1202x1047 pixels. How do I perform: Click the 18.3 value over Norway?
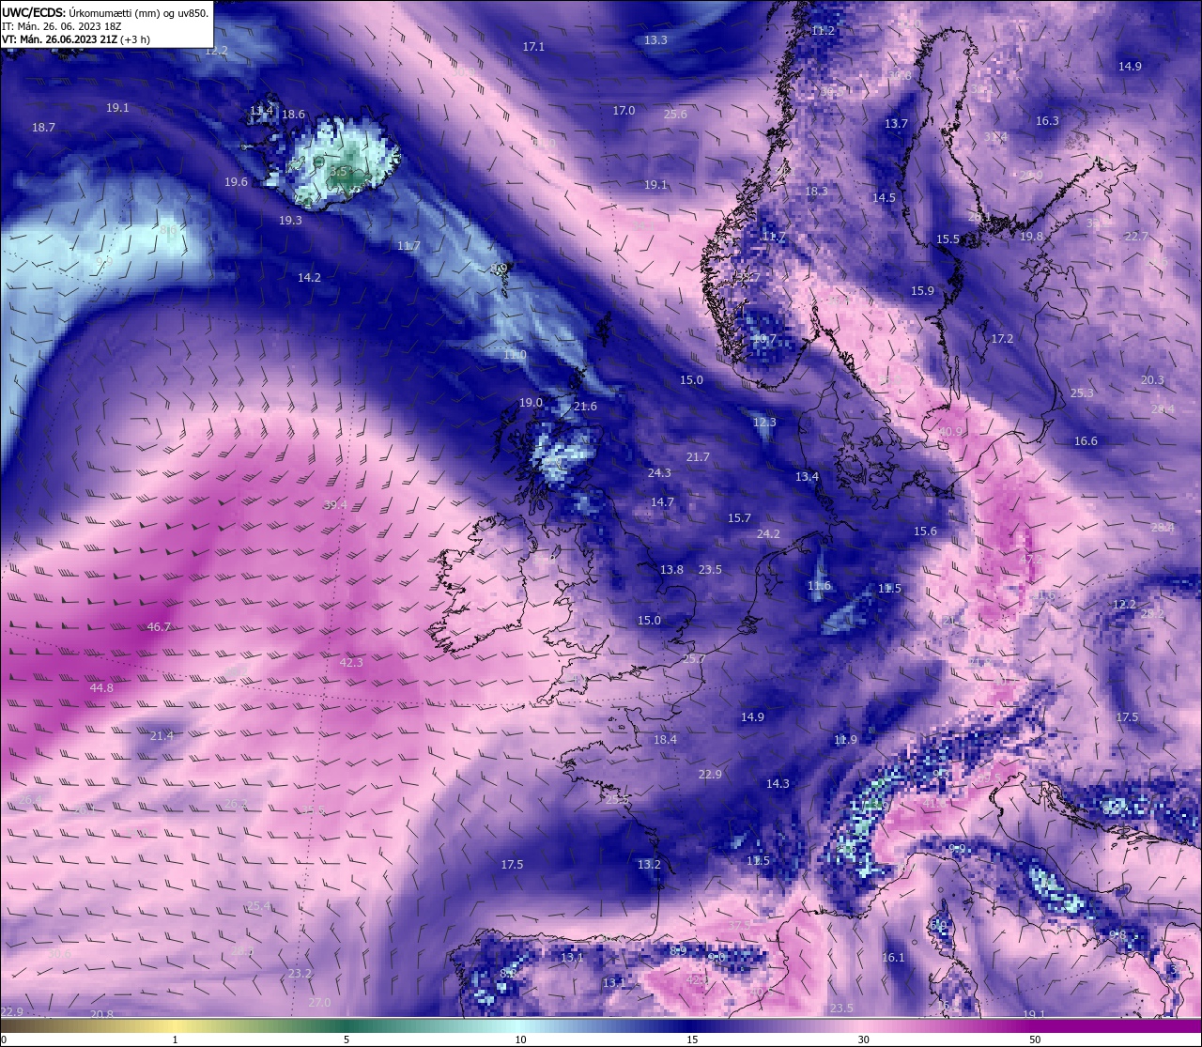click(x=816, y=192)
